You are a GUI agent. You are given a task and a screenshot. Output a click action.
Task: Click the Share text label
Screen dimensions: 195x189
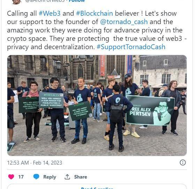click(81, 177)
